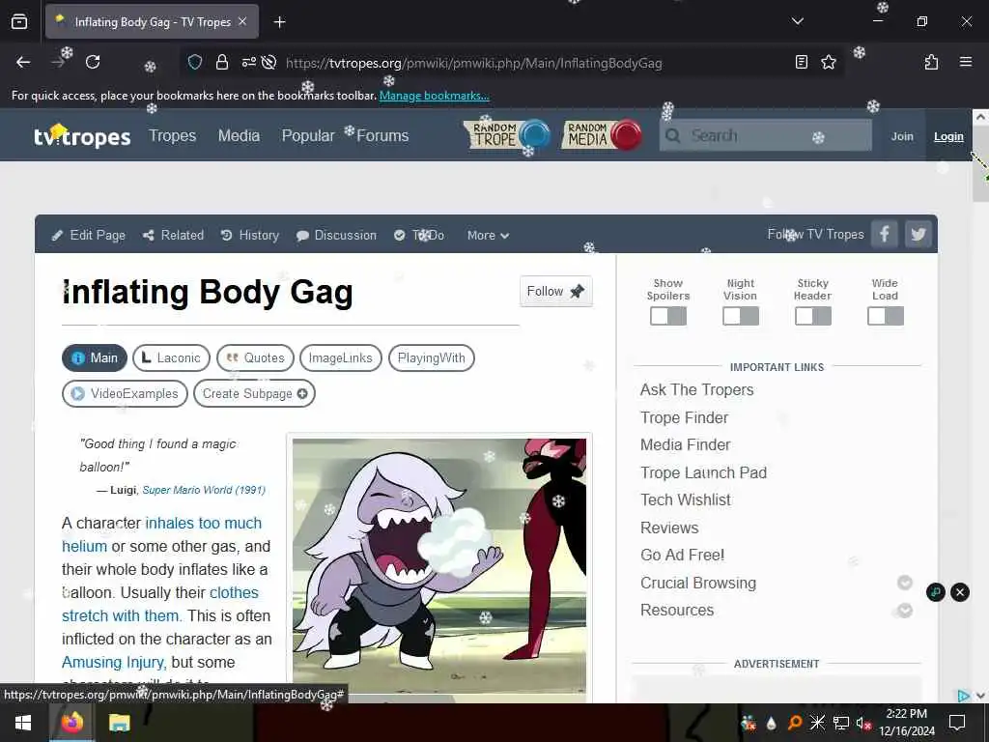
Task: Toggle Sticky Header switch
Action: click(813, 316)
